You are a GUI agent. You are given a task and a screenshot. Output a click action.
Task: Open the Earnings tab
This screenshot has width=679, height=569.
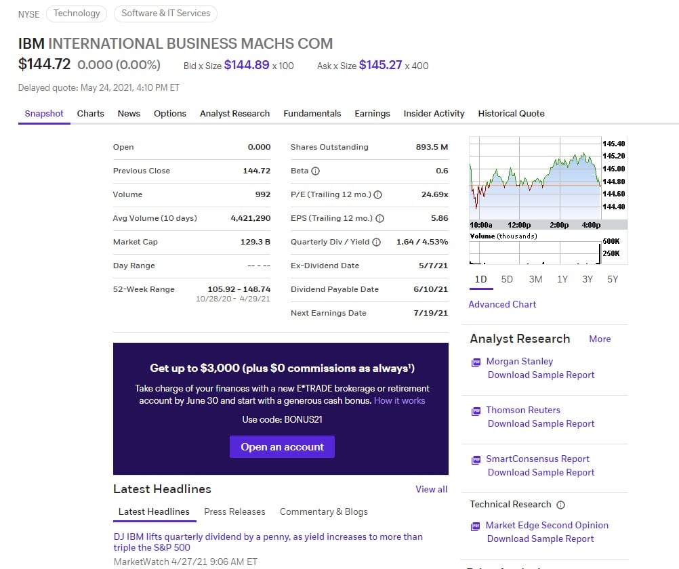pos(373,113)
